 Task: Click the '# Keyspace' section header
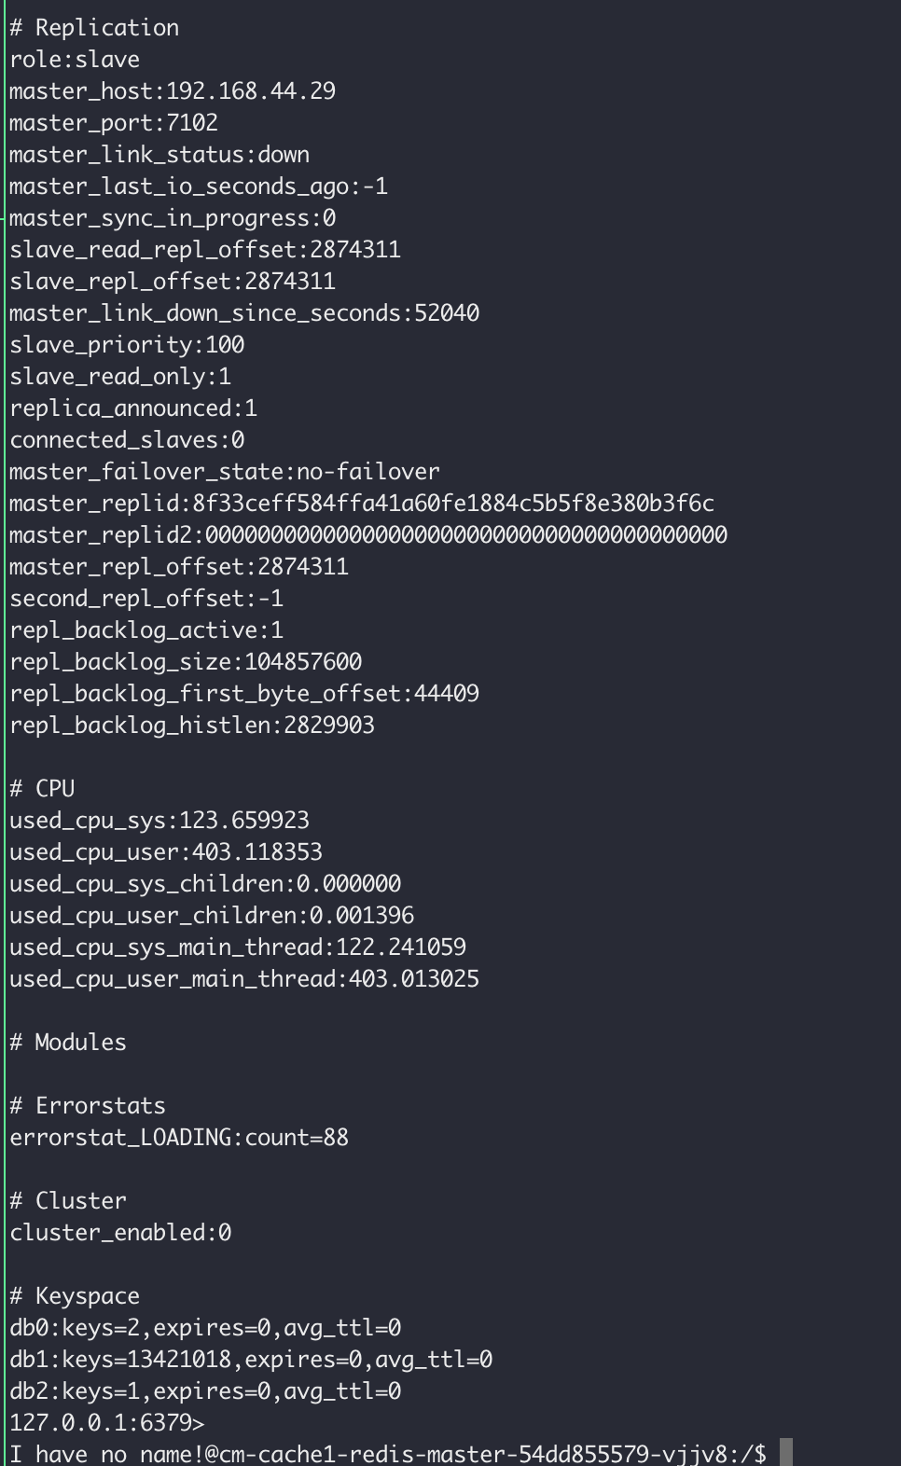tap(75, 1296)
